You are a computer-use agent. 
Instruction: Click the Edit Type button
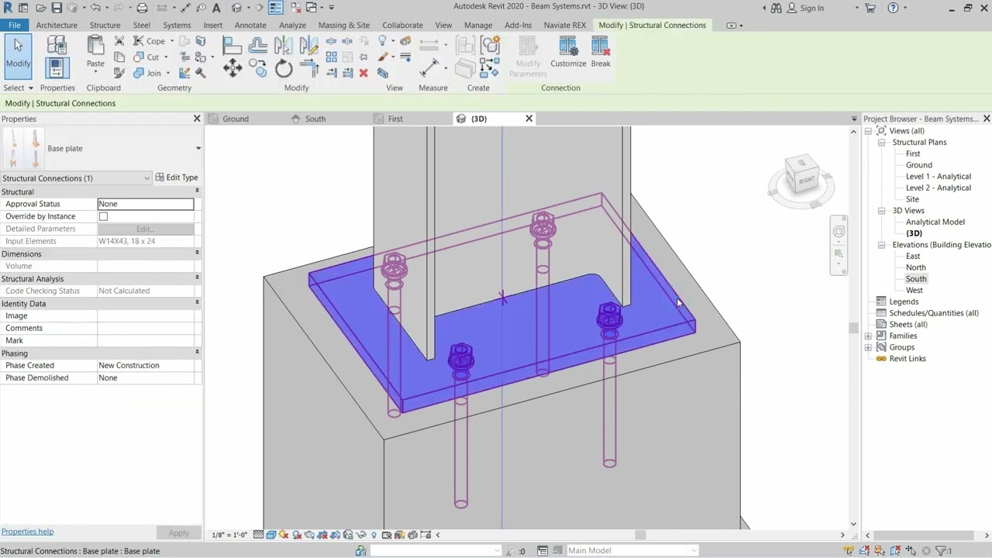[x=177, y=177]
